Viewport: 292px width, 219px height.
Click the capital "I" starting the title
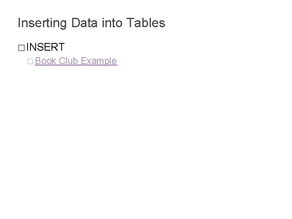point(19,23)
